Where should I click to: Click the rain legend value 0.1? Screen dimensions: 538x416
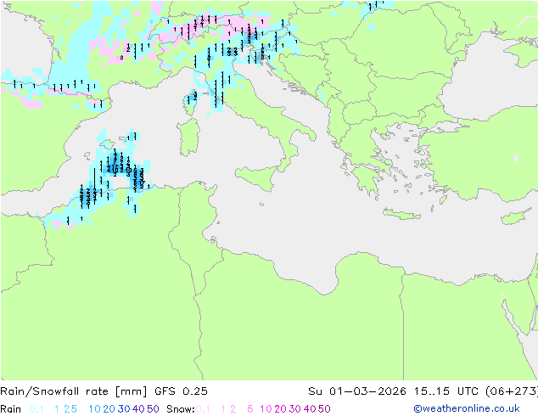pyautogui.click(x=36, y=409)
